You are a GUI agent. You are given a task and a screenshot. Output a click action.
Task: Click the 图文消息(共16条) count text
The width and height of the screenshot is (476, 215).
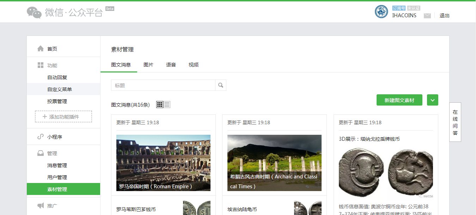tap(130, 105)
